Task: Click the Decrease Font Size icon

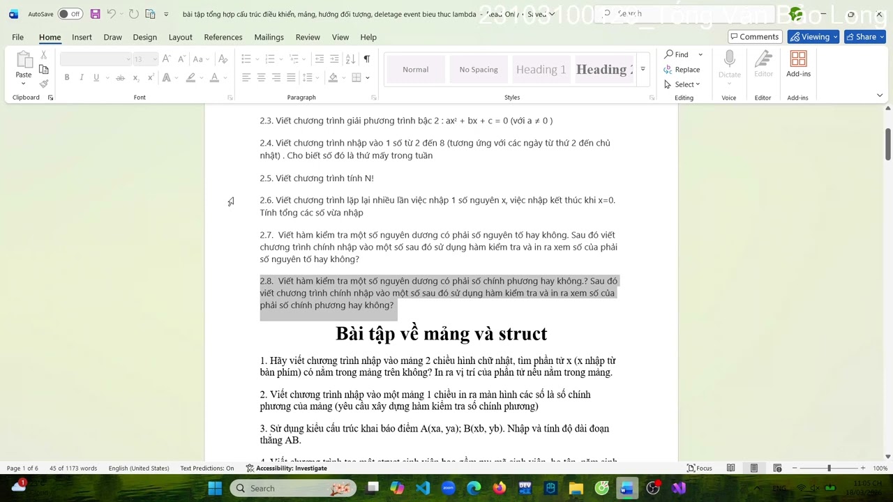Action: 181,59
